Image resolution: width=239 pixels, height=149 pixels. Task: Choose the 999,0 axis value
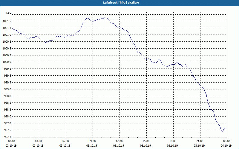tap(8, 89)
